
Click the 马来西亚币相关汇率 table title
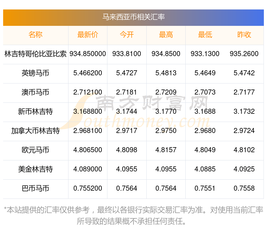click(133, 17)
